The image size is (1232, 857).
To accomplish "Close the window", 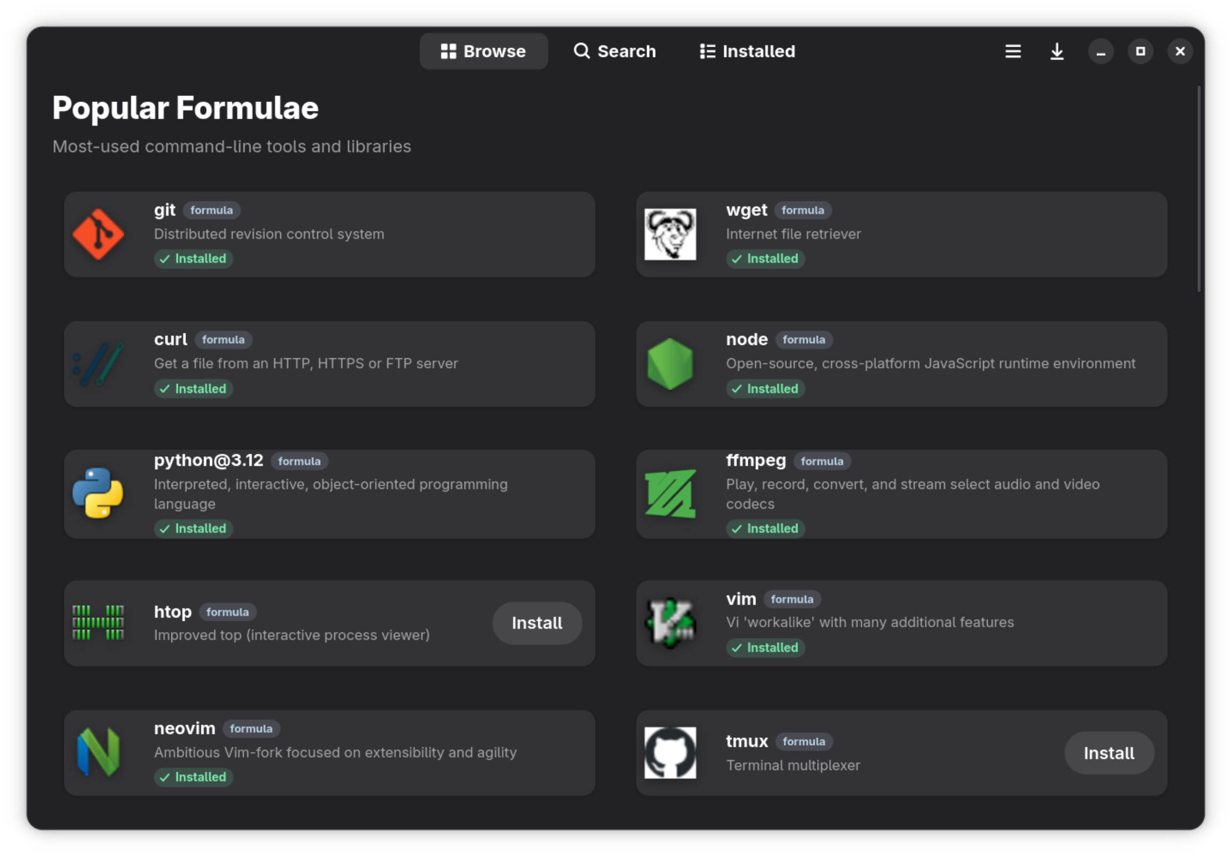I will pos(1180,51).
